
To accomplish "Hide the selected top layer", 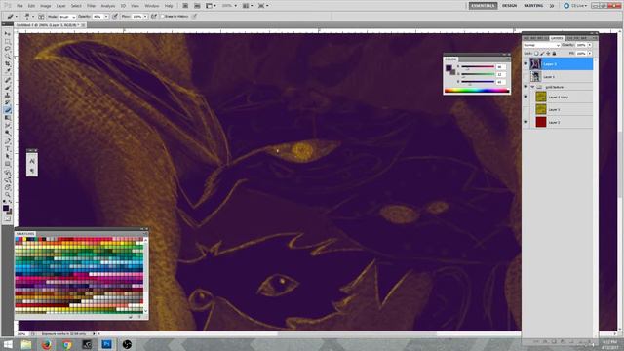I will pos(526,64).
